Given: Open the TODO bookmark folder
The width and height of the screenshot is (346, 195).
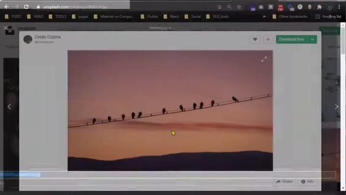Looking at the screenshot, I should (x=13, y=17).
